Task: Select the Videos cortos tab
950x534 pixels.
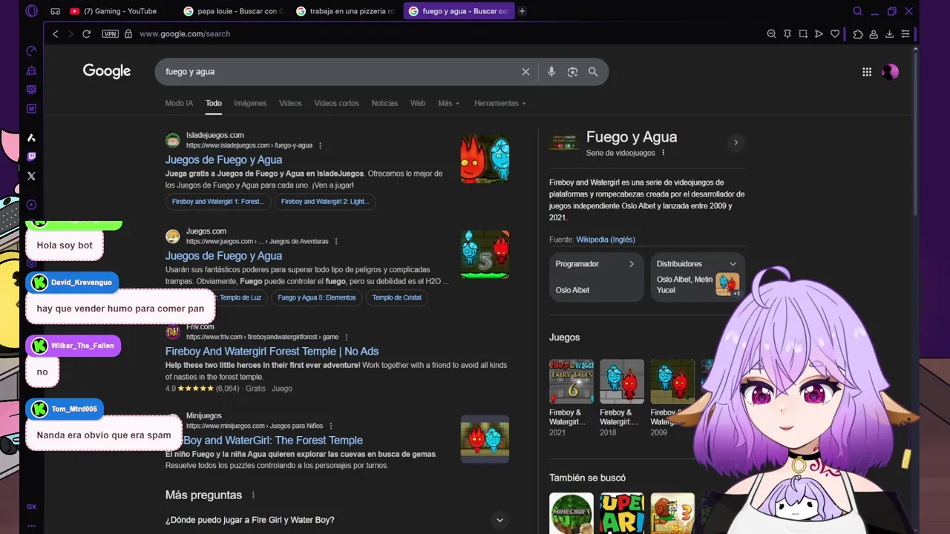Action: tap(336, 103)
